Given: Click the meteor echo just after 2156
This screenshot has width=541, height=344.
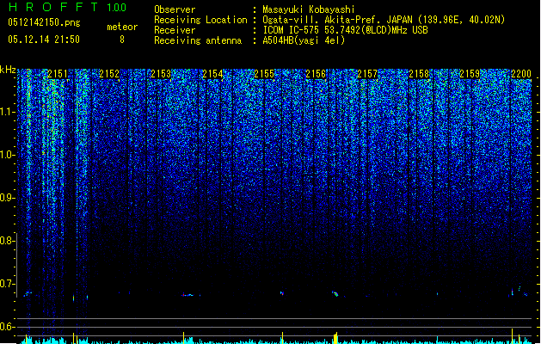Looking at the screenshot, I should click(x=335, y=294).
